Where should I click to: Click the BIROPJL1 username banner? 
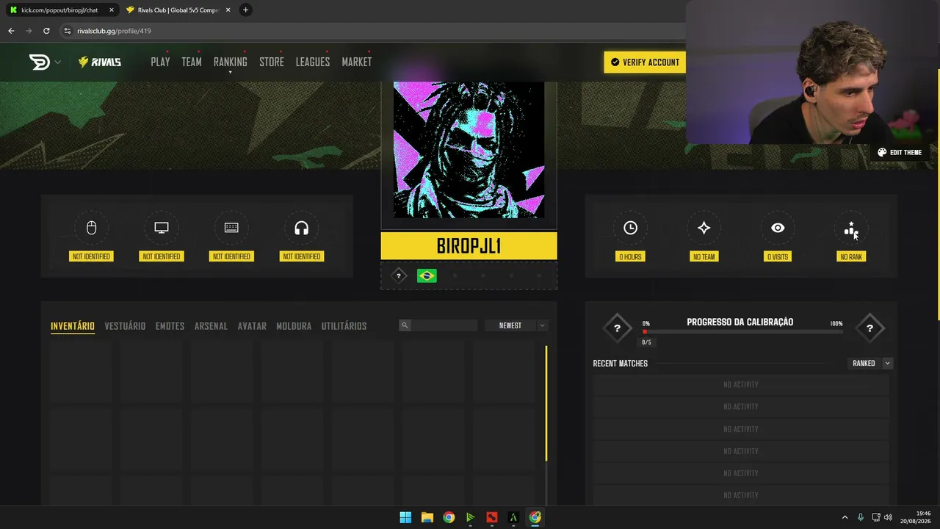[469, 246]
